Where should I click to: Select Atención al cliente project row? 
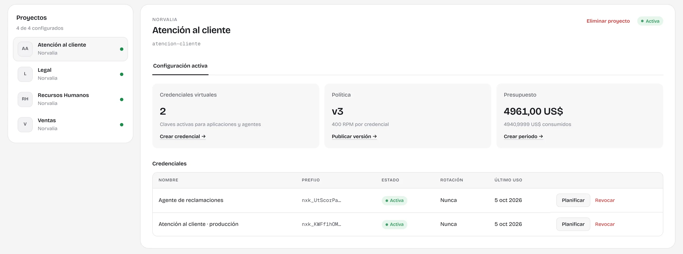(x=70, y=49)
